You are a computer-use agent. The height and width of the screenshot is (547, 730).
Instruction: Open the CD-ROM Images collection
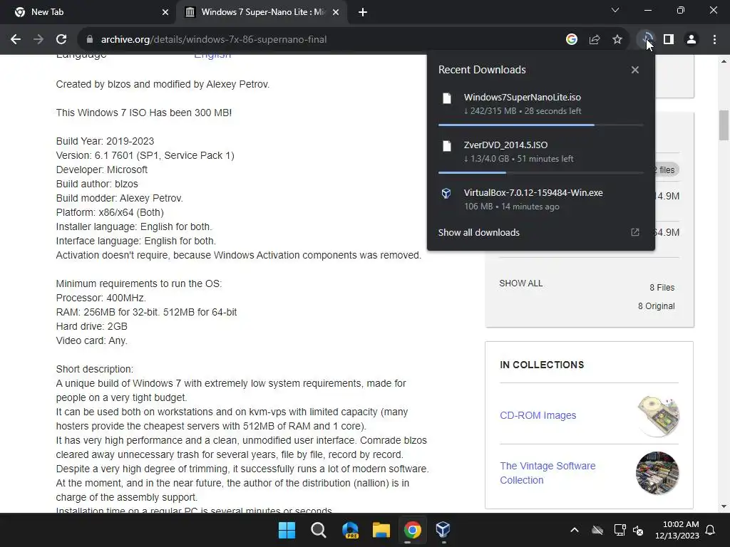pyautogui.click(x=538, y=415)
